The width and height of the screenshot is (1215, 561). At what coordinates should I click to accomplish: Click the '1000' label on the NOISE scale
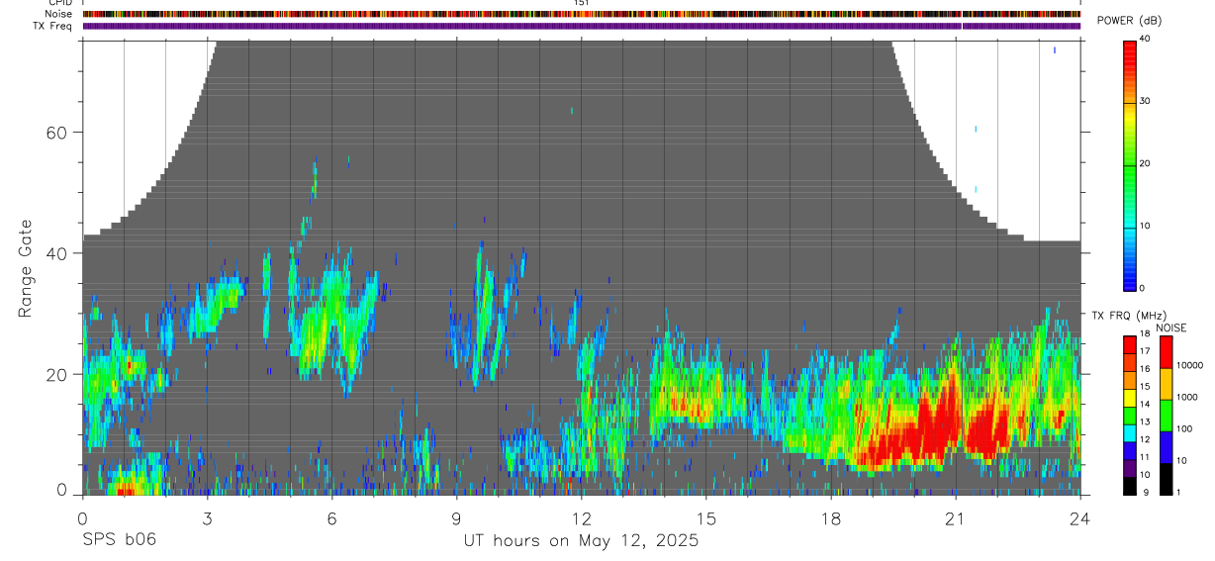coord(1185,397)
